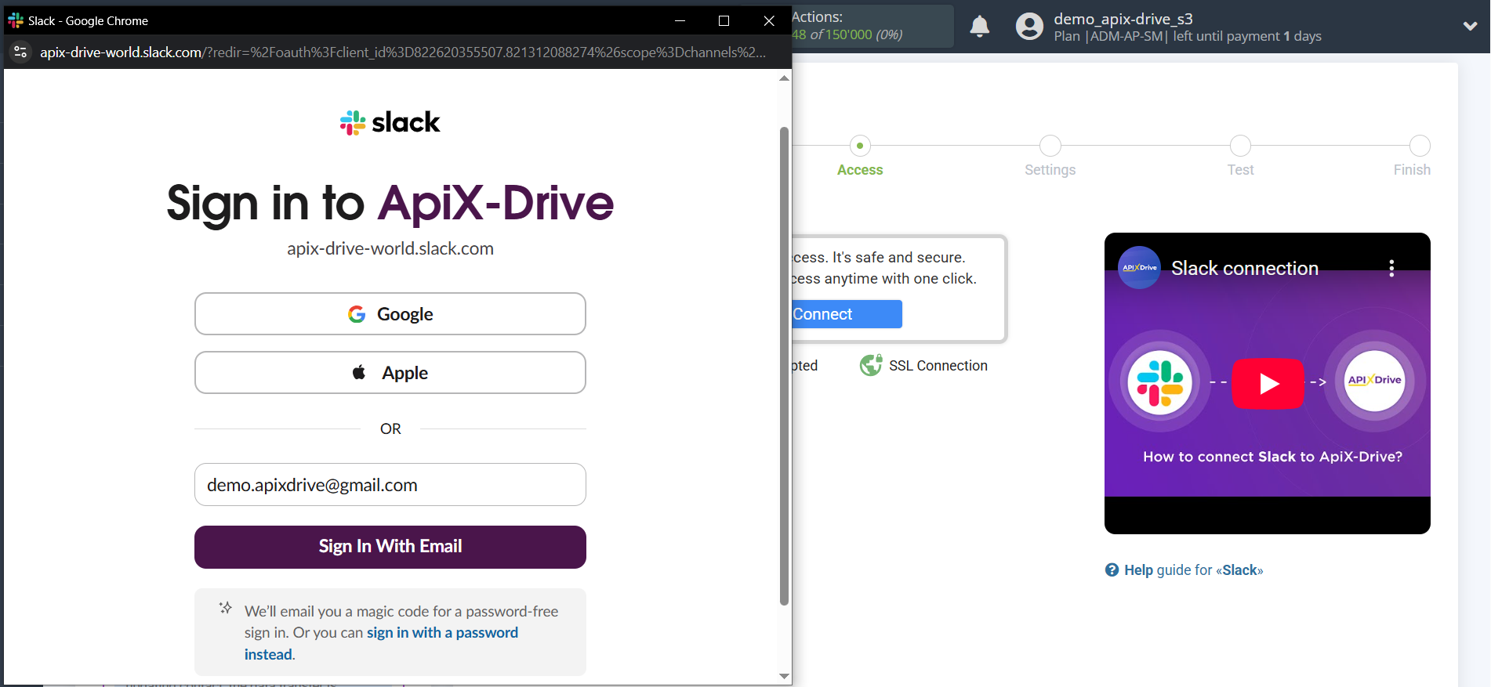Sign in with the Apple button
1491x687 pixels.
click(x=390, y=373)
